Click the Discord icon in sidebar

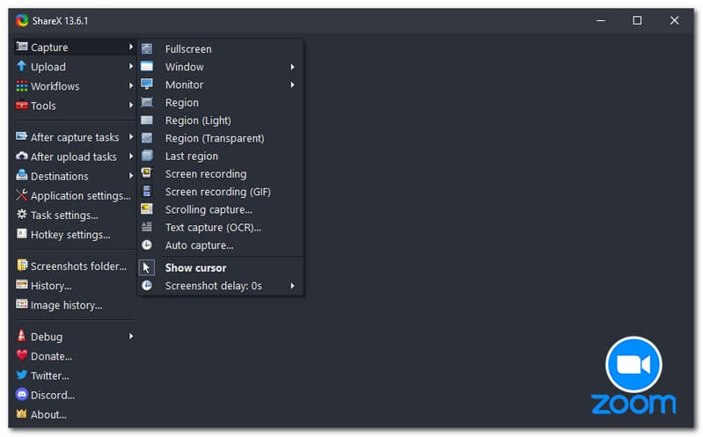point(22,395)
